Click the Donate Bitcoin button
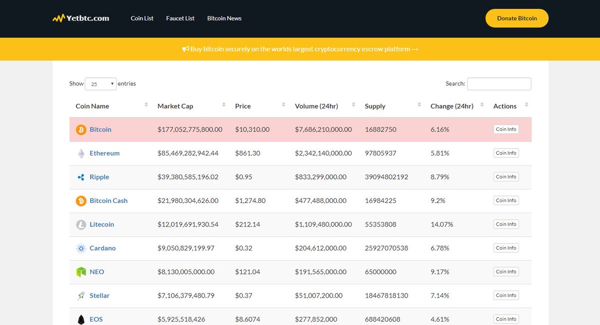 (517, 18)
